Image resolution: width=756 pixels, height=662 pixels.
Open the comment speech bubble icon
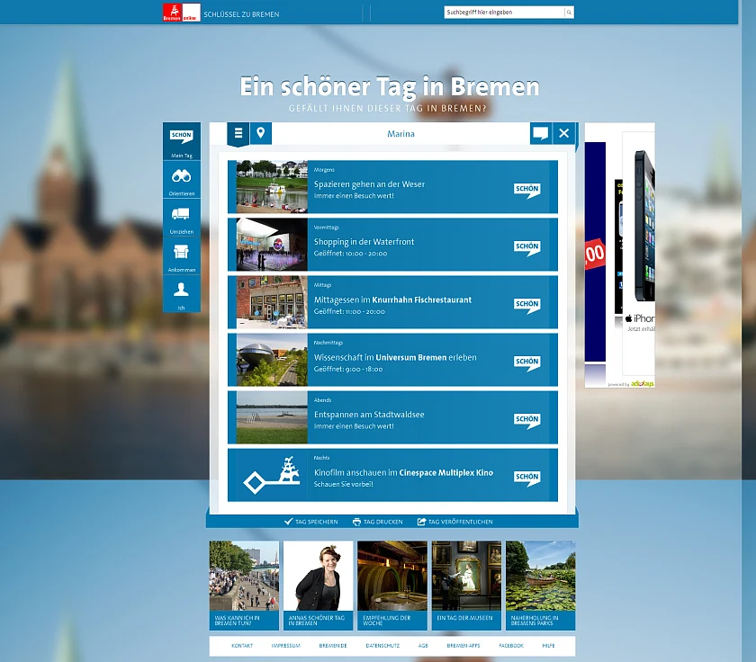[540, 134]
